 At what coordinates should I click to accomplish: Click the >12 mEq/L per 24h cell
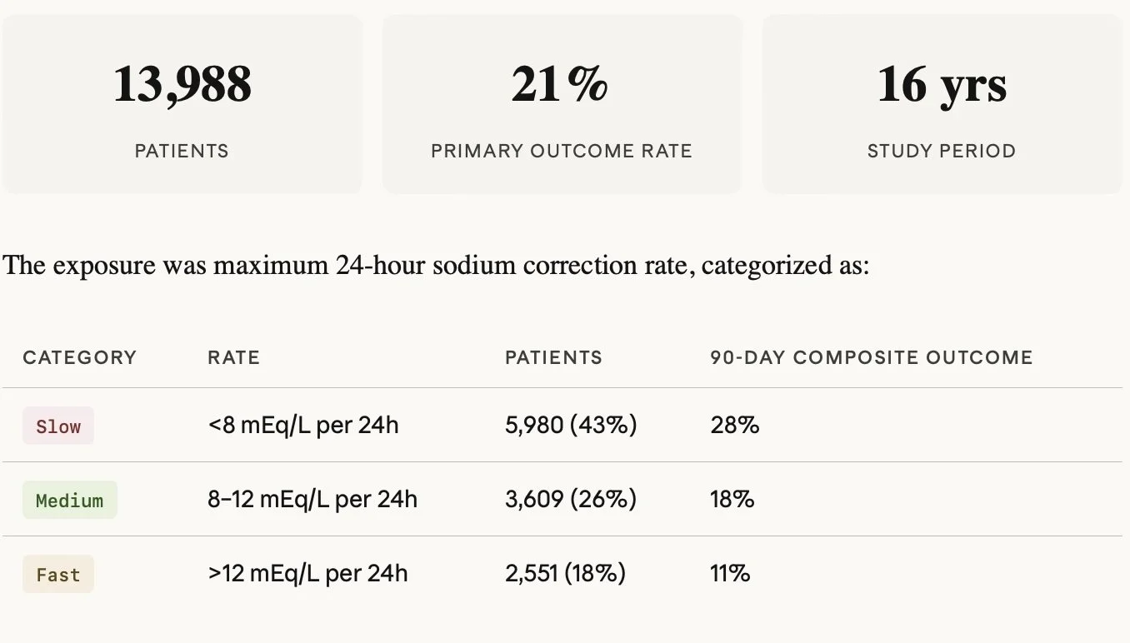click(307, 574)
